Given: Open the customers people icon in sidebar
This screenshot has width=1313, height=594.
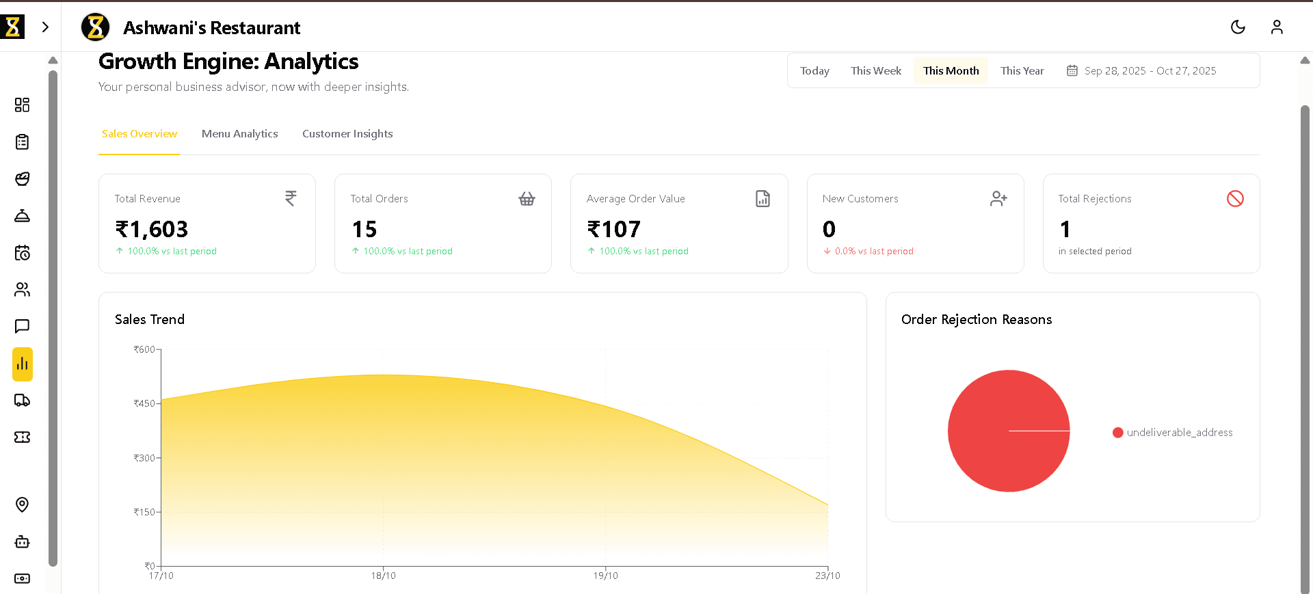Looking at the screenshot, I should (22, 290).
